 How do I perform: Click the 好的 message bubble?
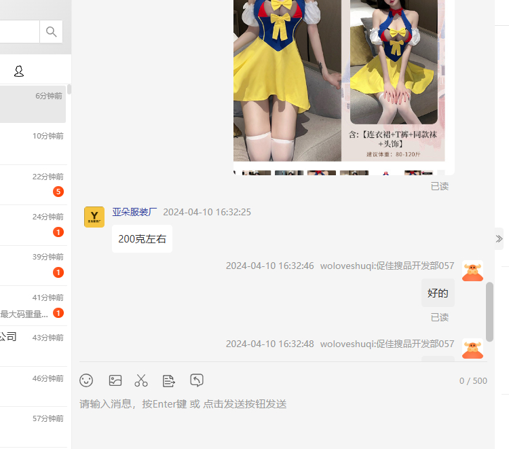pos(438,293)
